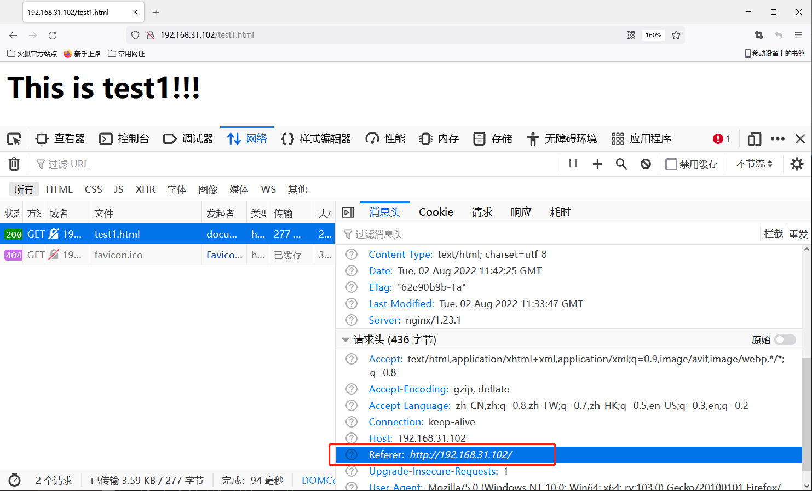Enable the 禁用缓存 checkbox
812x491 pixels.
coord(671,164)
